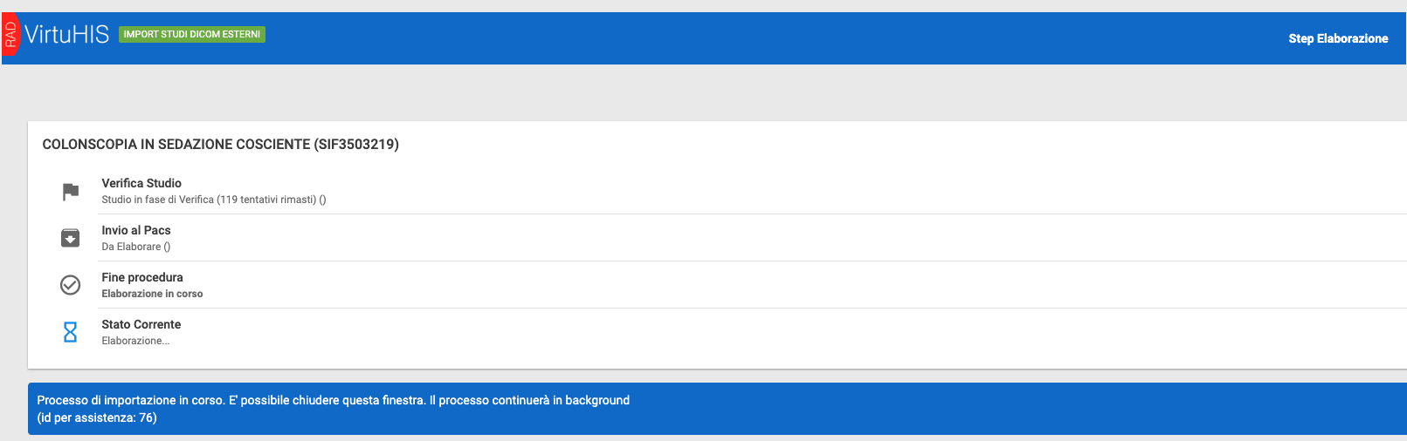This screenshot has width=1407, height=441.
Task: Click the Studio in fase di Verifica status text
Action: (x=213, y=200)
